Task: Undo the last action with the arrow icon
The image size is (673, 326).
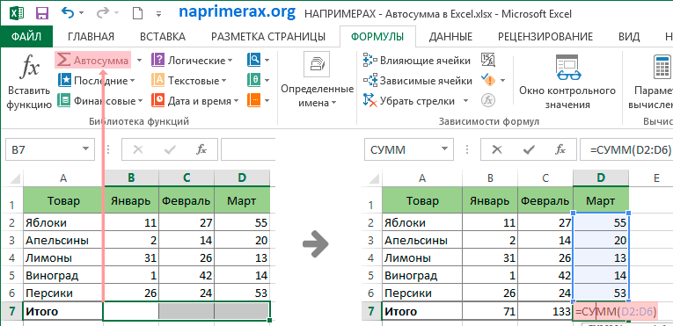Action: [x=69, y=13]
